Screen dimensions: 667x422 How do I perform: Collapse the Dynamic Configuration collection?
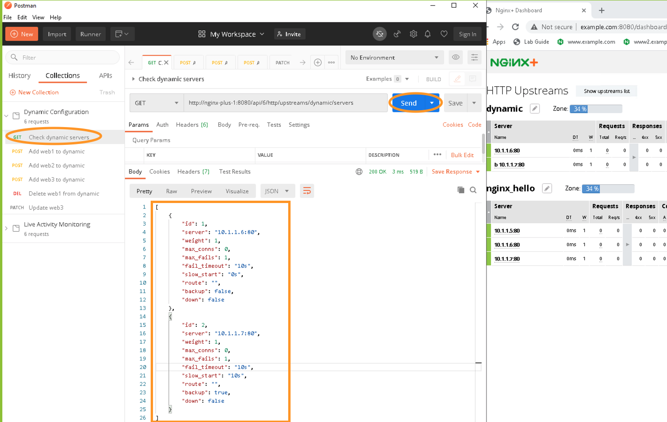click(6, 116)
